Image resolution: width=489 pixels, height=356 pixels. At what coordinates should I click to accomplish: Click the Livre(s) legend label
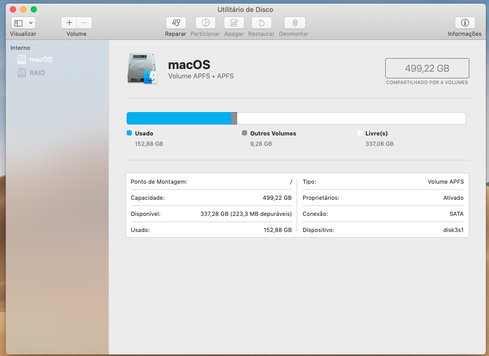click(x=376, y=133)
